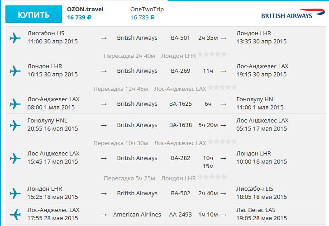This screenshot has width=329, height=226.
Task: Click the American Airlines carrier name
Action: point(137,215)
